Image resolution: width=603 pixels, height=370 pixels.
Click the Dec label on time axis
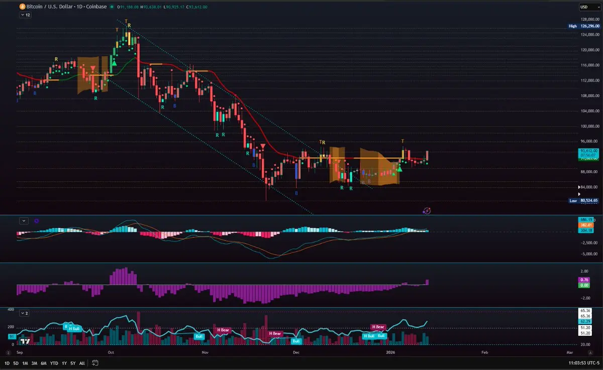(x=296, y=353)
